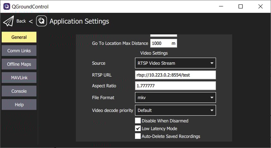
Task: Click the QGroundControl logo beside Application Settings
Action: tap(42, 21)
